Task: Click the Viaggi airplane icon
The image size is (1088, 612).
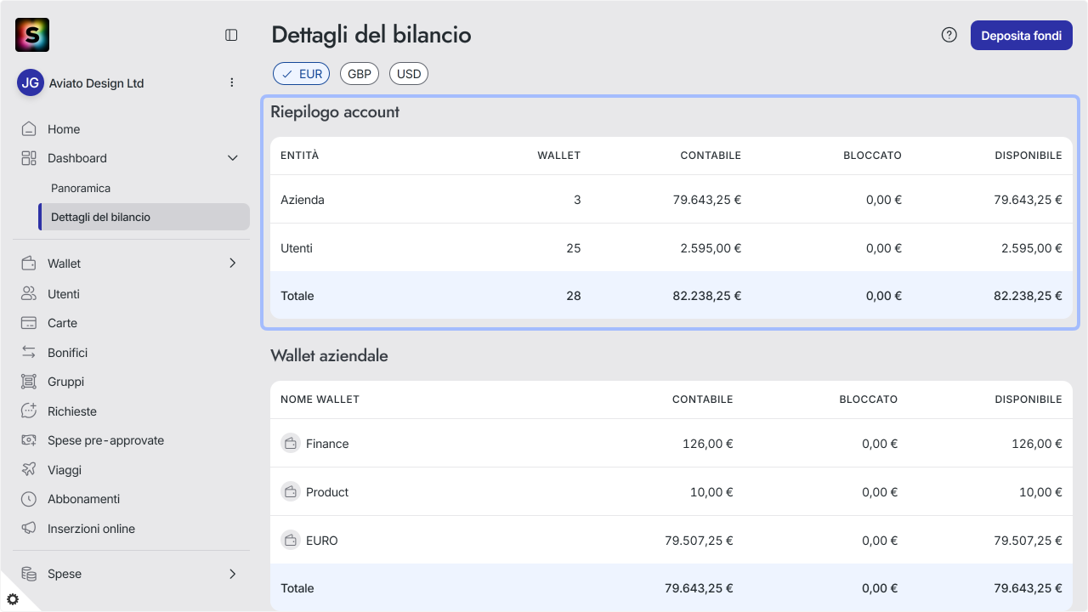Action: click(29, 469)
